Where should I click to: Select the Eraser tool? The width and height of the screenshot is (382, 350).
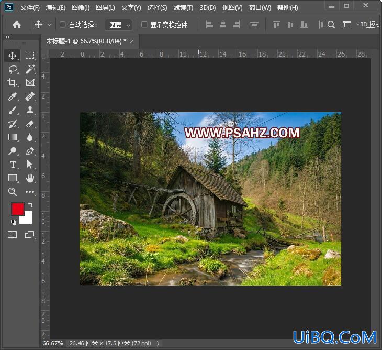(x=30, y=124)
